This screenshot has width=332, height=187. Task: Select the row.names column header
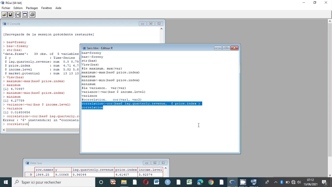click(44, 170)
